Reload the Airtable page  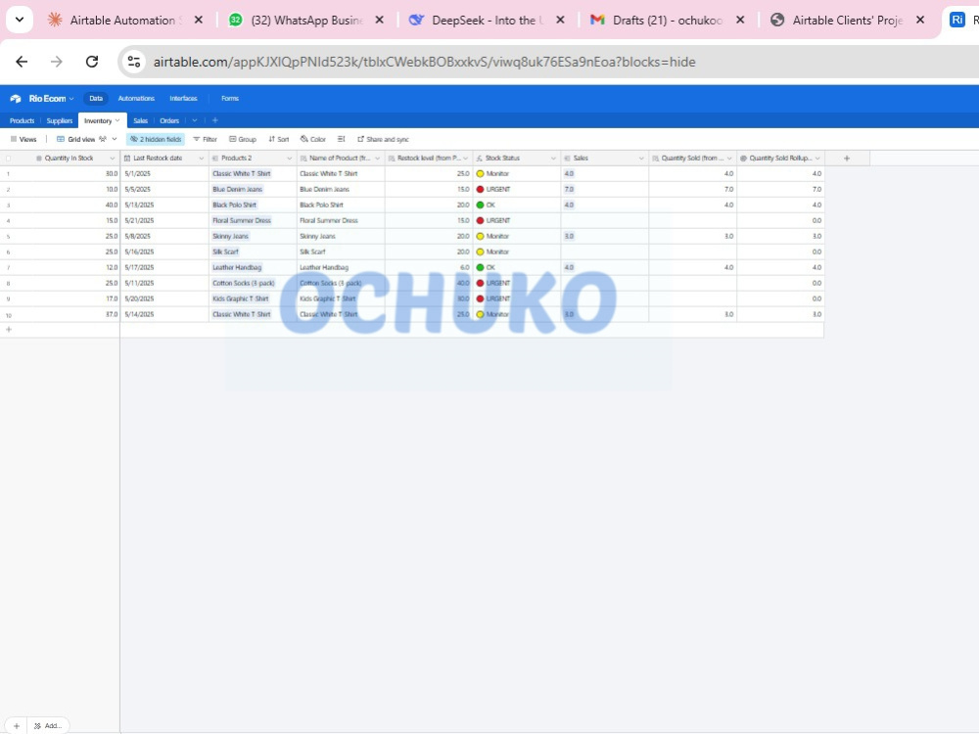click(92, 62)
